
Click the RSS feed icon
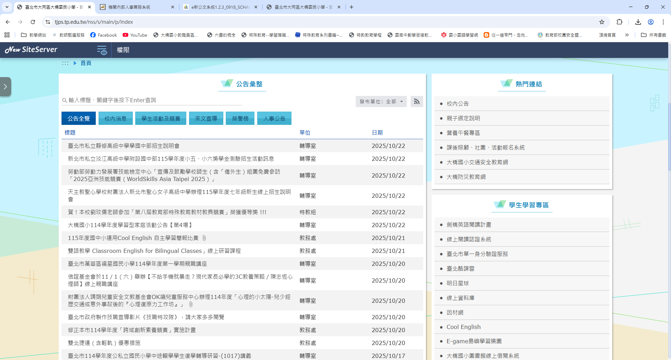click(x=417, y=102)
